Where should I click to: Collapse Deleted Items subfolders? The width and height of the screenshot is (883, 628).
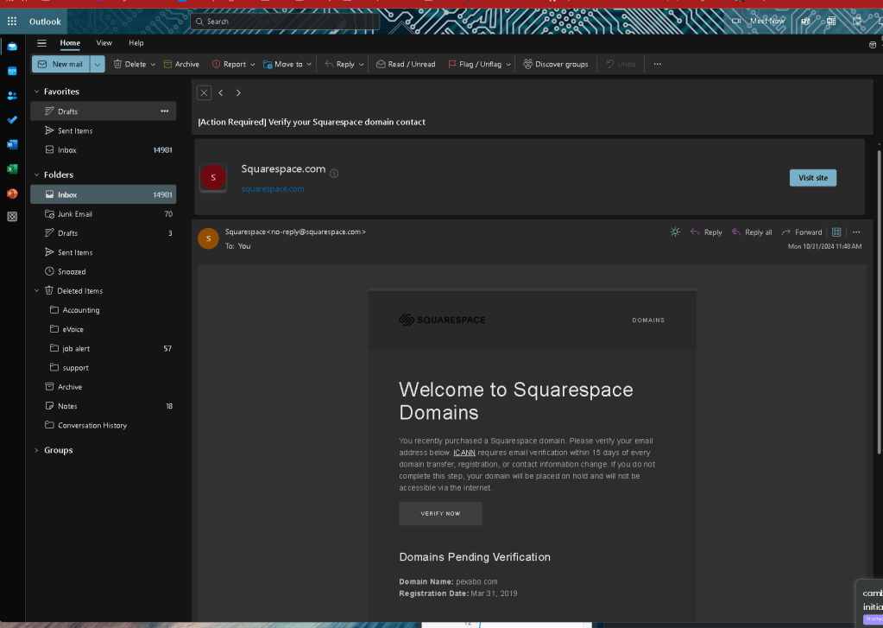[x=36, y=291]
